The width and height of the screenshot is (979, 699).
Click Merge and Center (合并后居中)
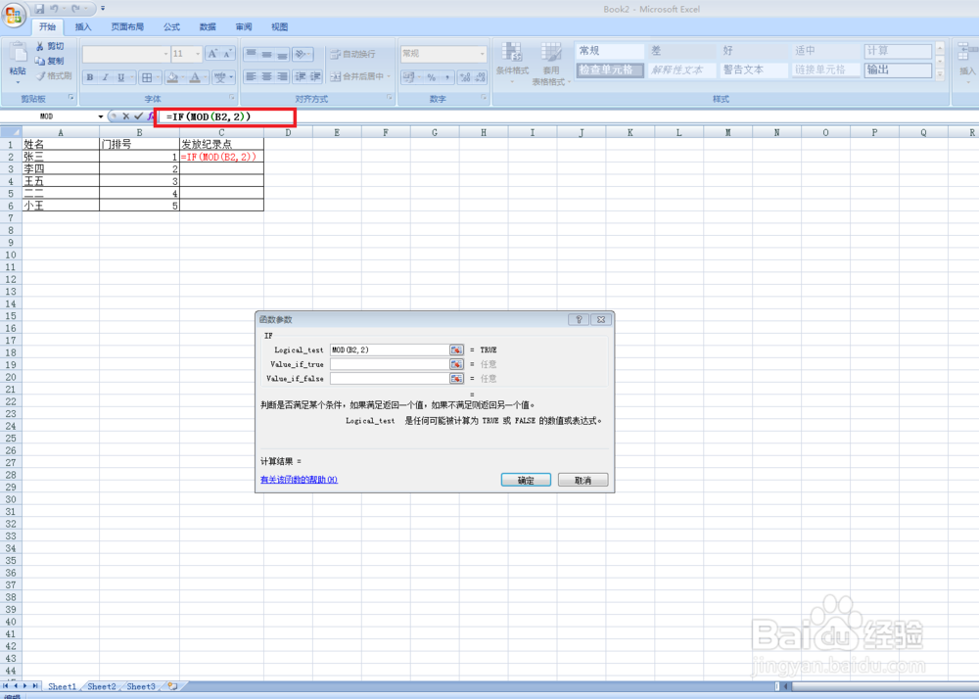pyautogui.click(x=360, y=76)
